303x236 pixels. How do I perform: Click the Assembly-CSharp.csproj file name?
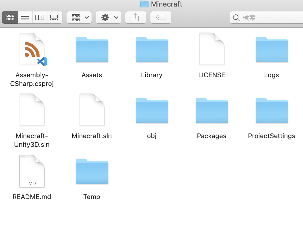(32, 79)
